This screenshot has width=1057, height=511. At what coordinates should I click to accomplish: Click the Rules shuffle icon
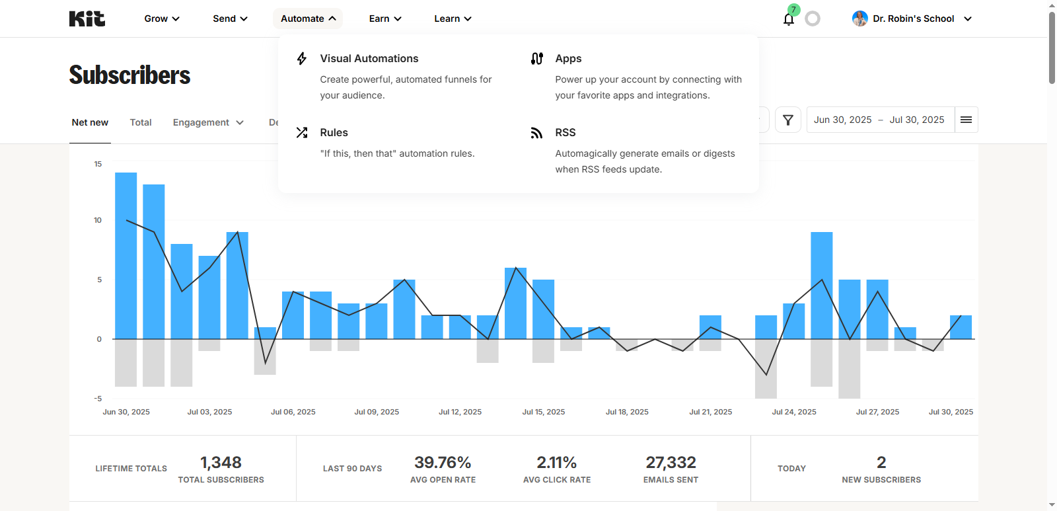pos(302,133)
